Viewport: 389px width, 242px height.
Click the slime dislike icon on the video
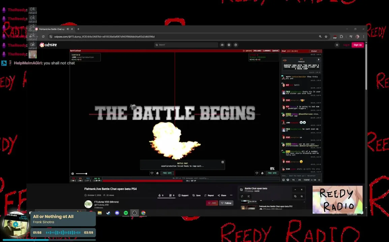tap(170, 195)
